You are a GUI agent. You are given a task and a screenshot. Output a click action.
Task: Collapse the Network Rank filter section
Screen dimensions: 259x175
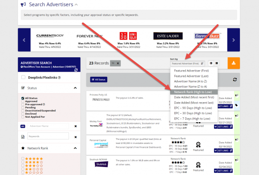coord(75,148)
